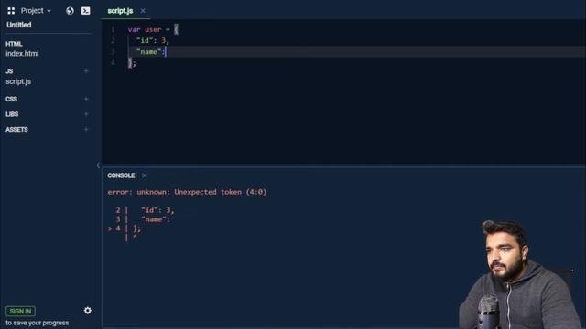Add a new CSS file
This screenshot has width=586, height=329.
(x=86, y=99)
